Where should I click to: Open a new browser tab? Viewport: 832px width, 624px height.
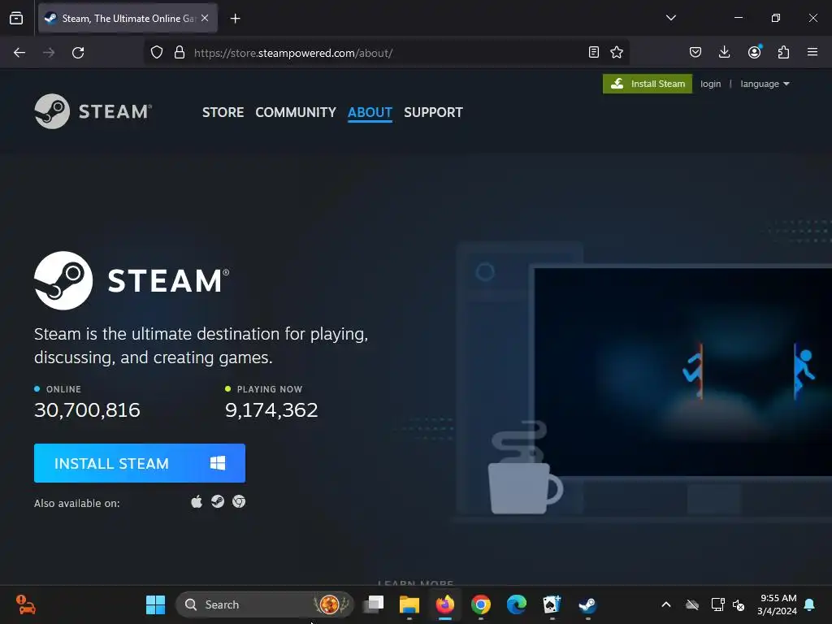click(235, 19)
